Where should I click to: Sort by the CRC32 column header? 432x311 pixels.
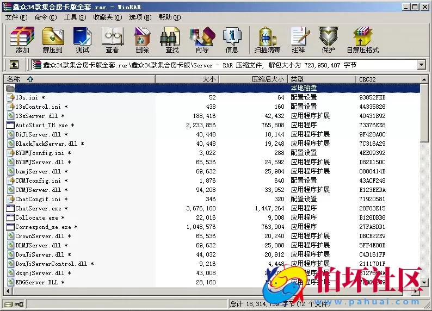tap(388, 79)
